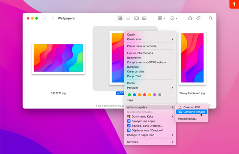Choose Ouvrir in the context menu

click(150, 35)
